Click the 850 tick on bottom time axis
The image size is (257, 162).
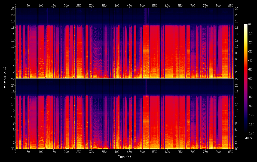[231, 151]
